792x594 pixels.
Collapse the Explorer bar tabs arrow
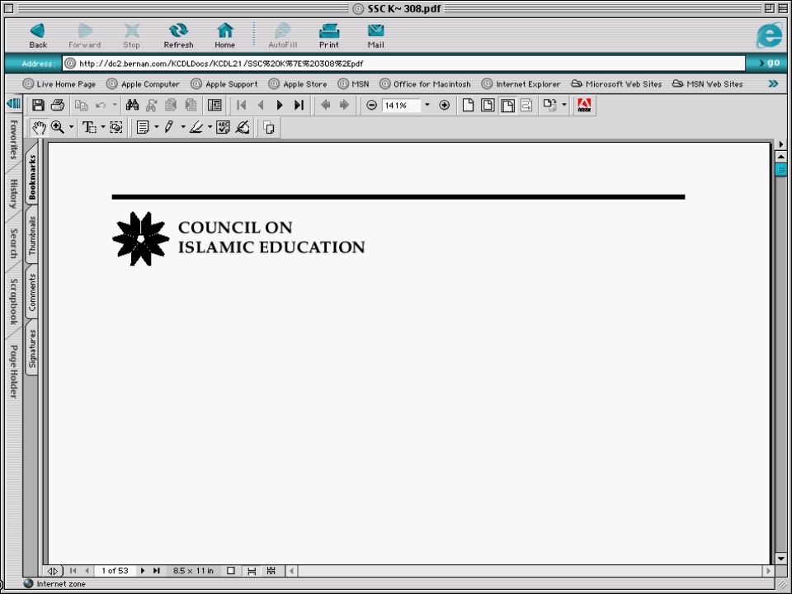click(14, 104)
